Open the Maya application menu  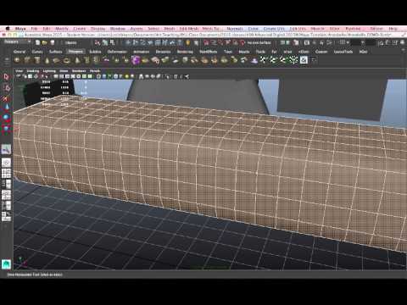(x=20, y=29)
